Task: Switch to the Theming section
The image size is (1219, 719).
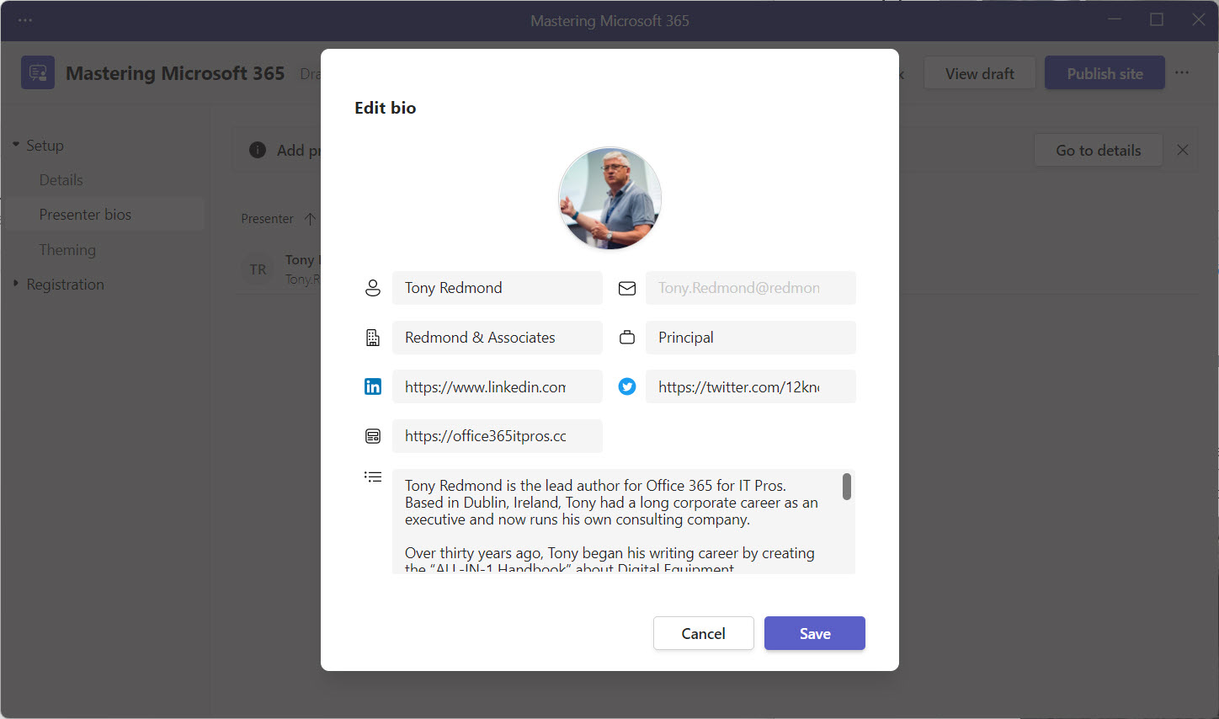Action: [x=67, y=249]
